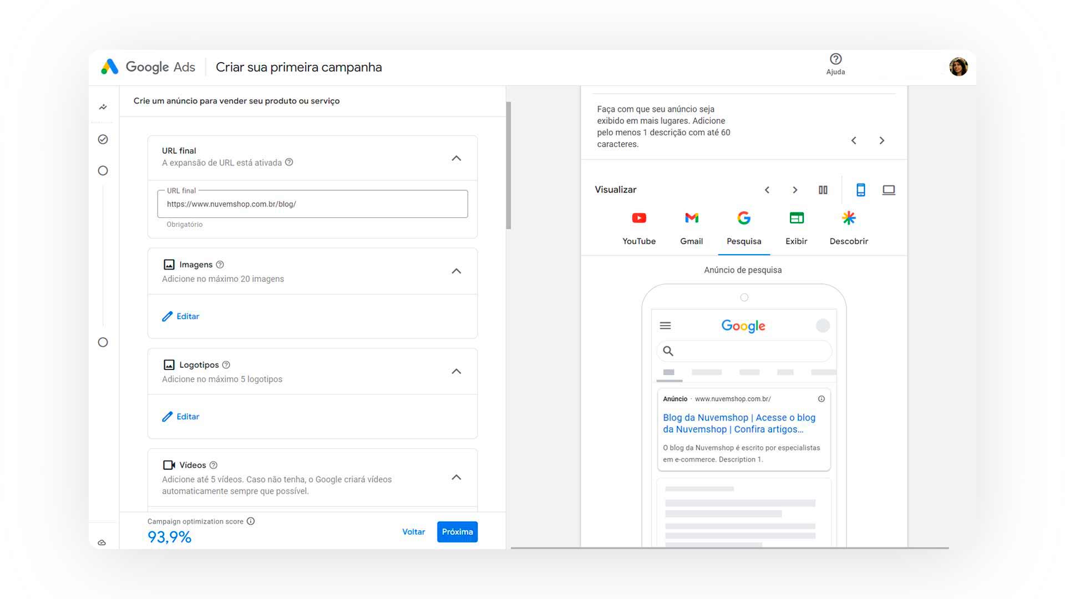Collapse the Imagens section

coord(457,271)
